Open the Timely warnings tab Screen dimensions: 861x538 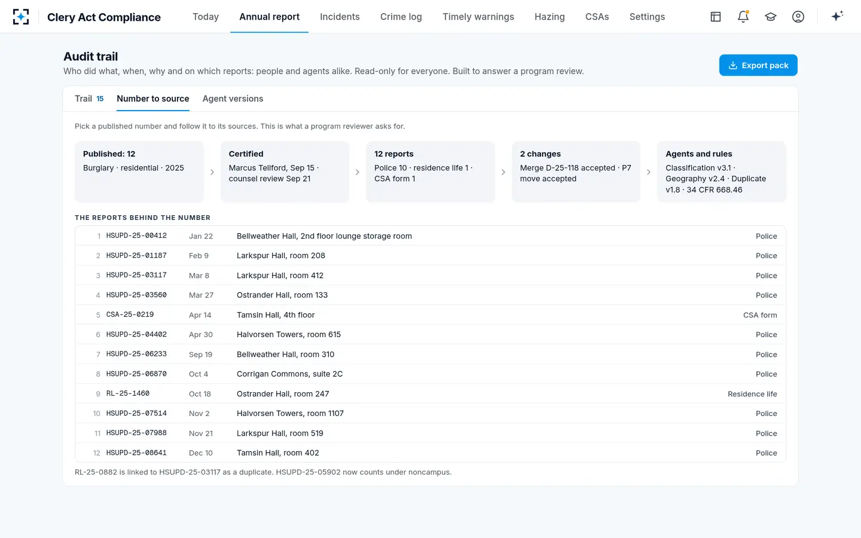coord(478,17)
